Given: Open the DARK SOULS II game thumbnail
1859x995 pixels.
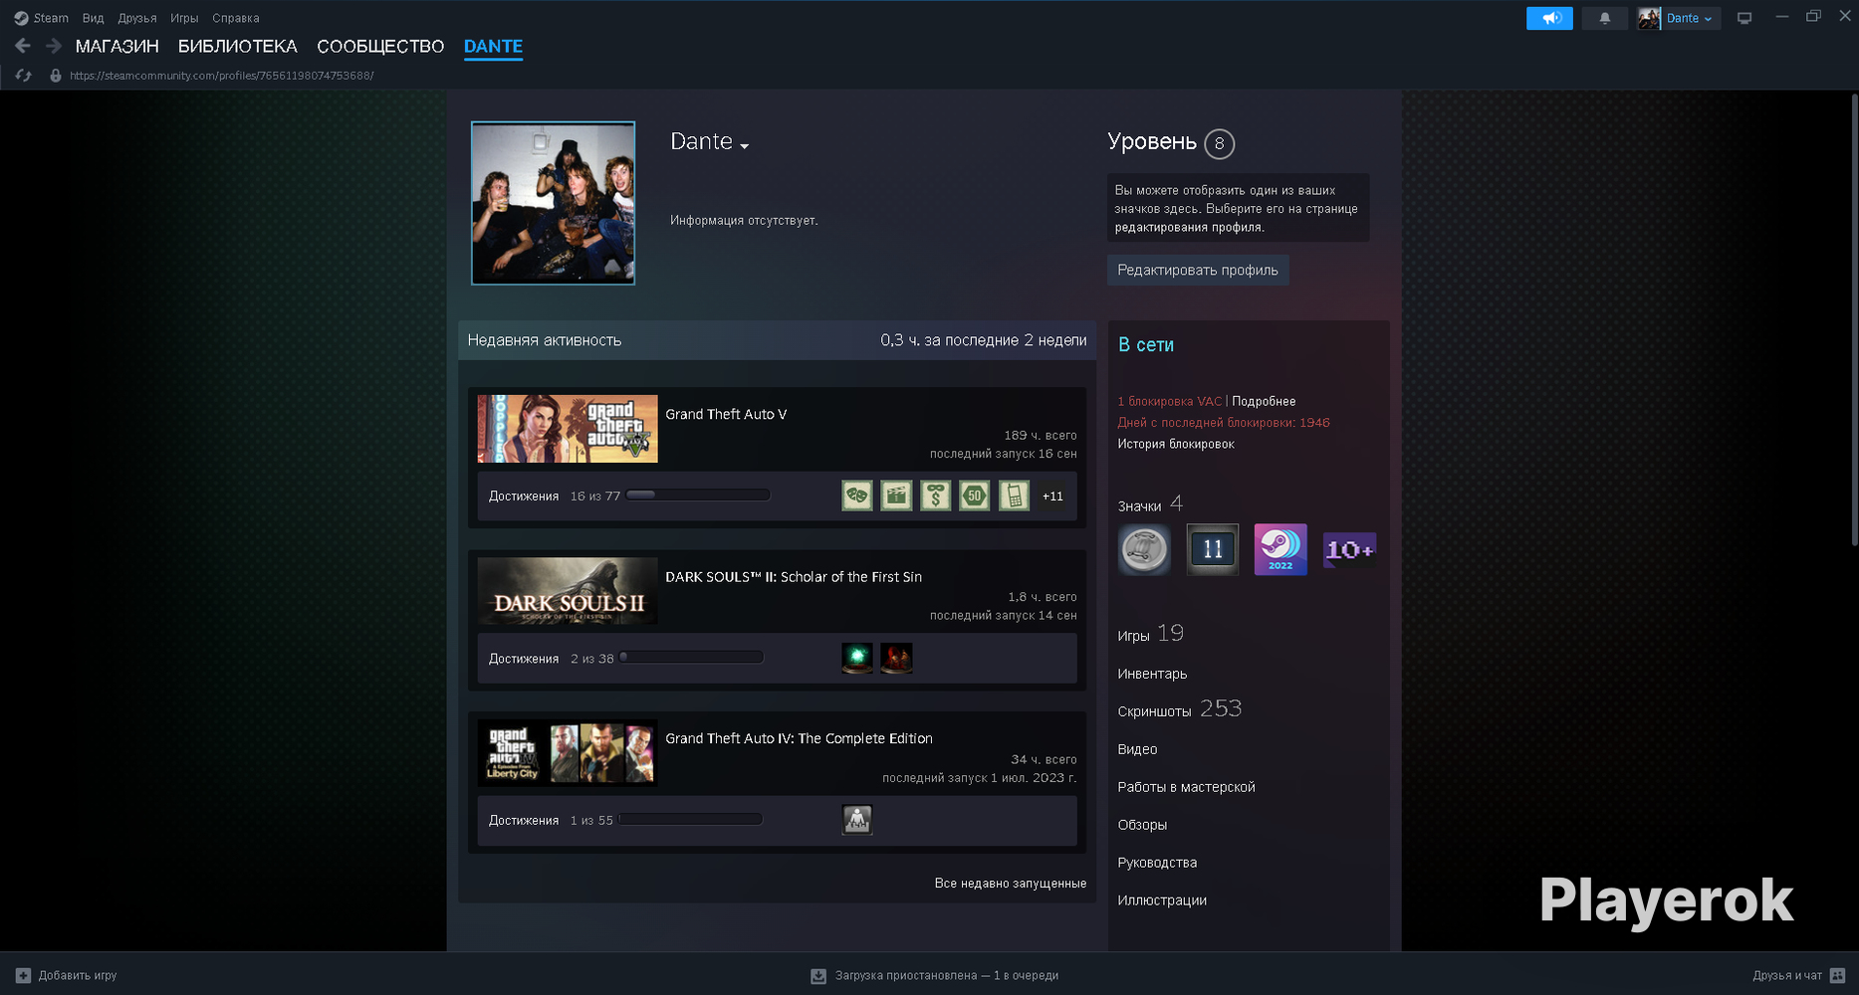Looking at the screenshot, I should [x=568, y=591].
